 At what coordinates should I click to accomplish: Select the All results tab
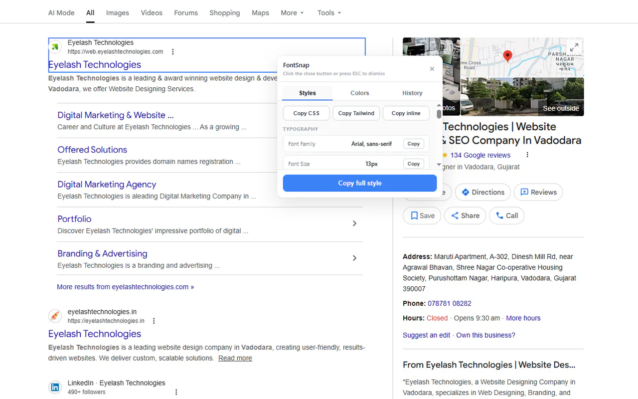90,13
